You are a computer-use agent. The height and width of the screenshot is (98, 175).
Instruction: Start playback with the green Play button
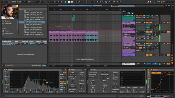(66, 2)
